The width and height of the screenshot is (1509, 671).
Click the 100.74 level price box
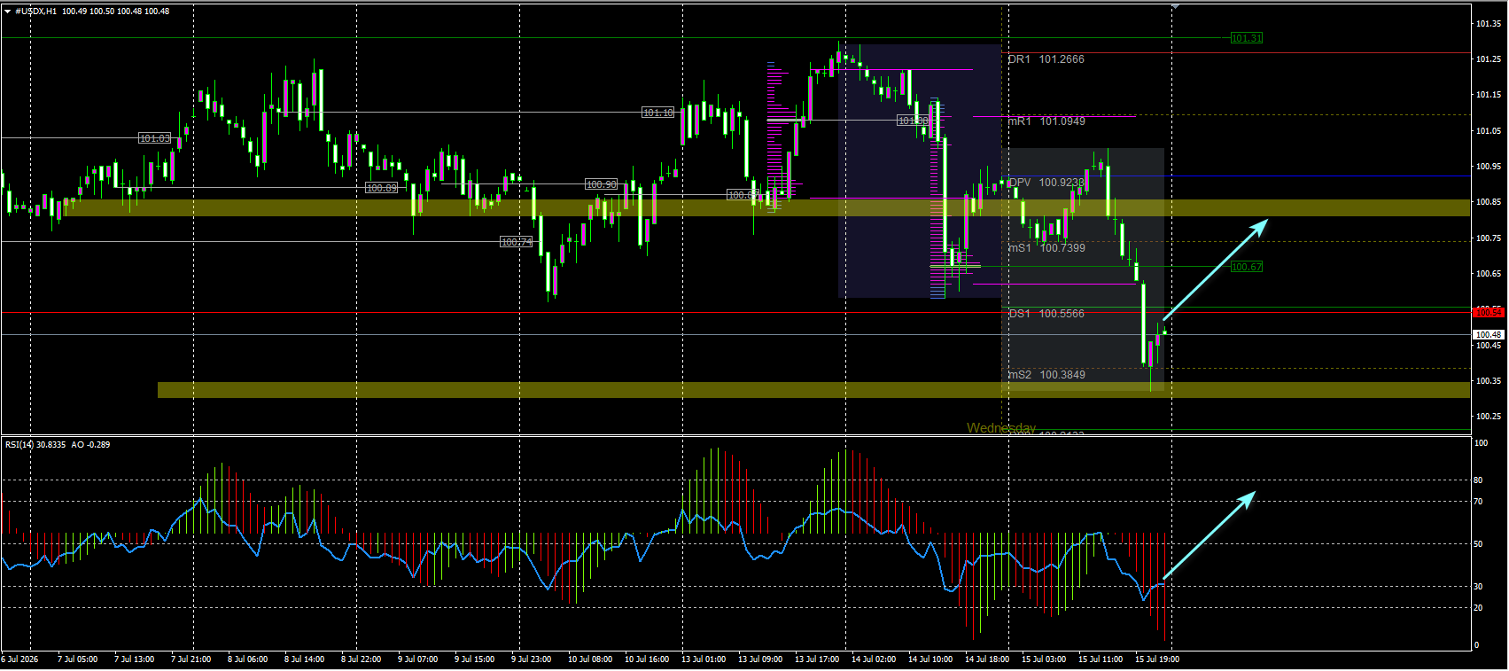[517, 242]
